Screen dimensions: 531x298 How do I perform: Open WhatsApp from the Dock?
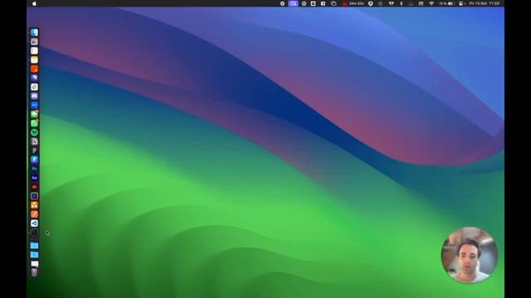click(x=34, y=123)
